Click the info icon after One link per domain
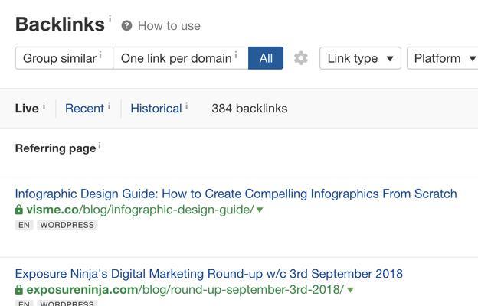Screen dimensions: 478x306 (236, 55)
